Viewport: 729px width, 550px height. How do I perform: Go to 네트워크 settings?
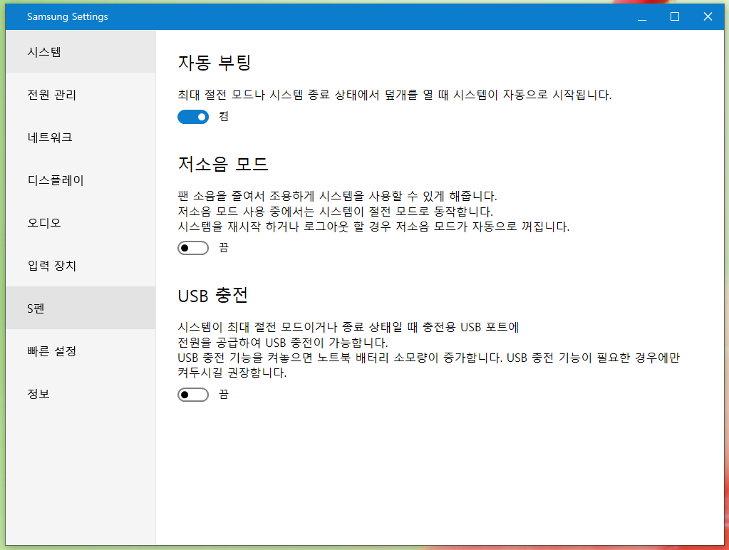point(81,137)
